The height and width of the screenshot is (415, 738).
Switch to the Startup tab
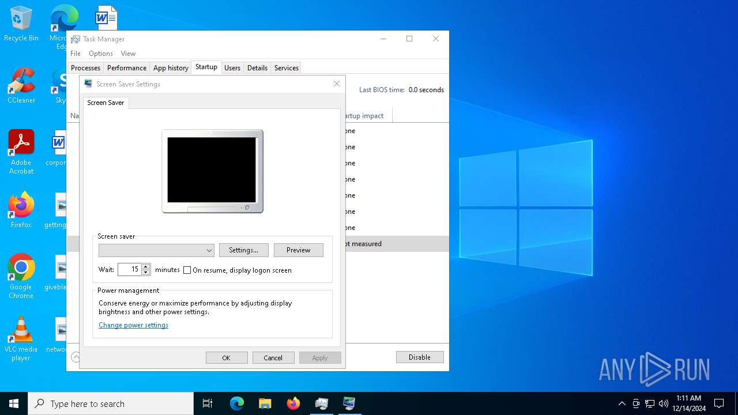[x=206, y=67]
